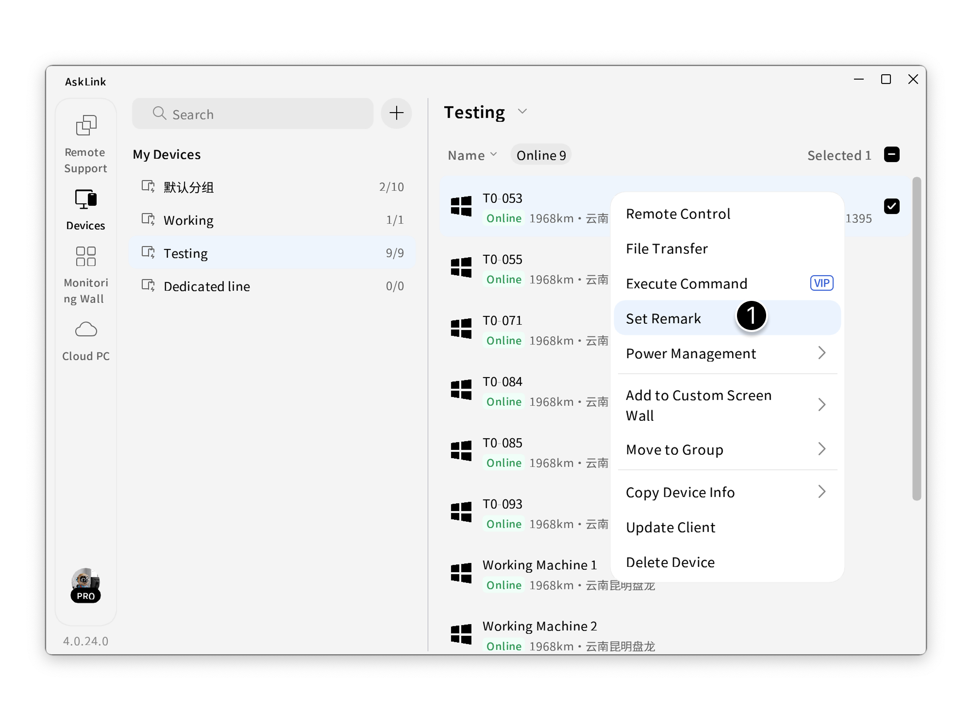Screen dimensions: 971x728
Task: Select Remote Control menu entry
Action: coord(678,214)
